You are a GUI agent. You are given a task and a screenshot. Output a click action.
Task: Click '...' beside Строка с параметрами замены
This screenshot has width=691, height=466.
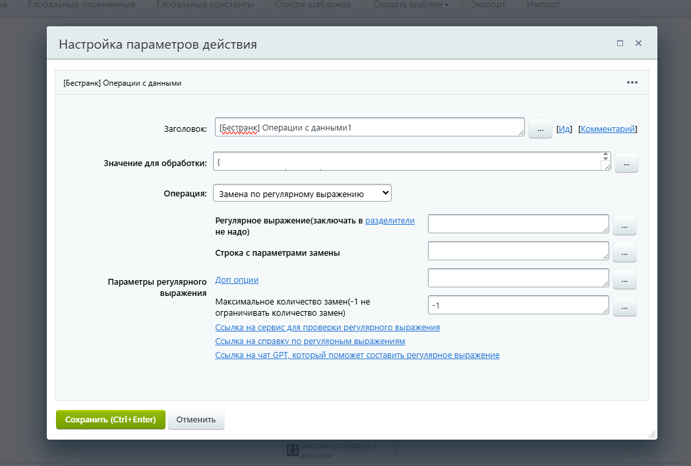(x=624, y=252)
